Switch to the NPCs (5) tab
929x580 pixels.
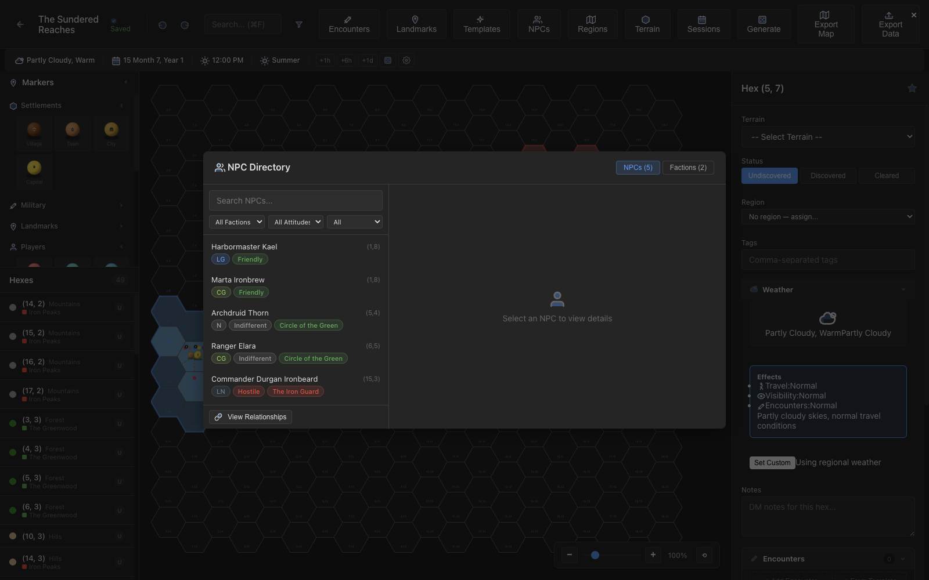[x=638, y=168]
